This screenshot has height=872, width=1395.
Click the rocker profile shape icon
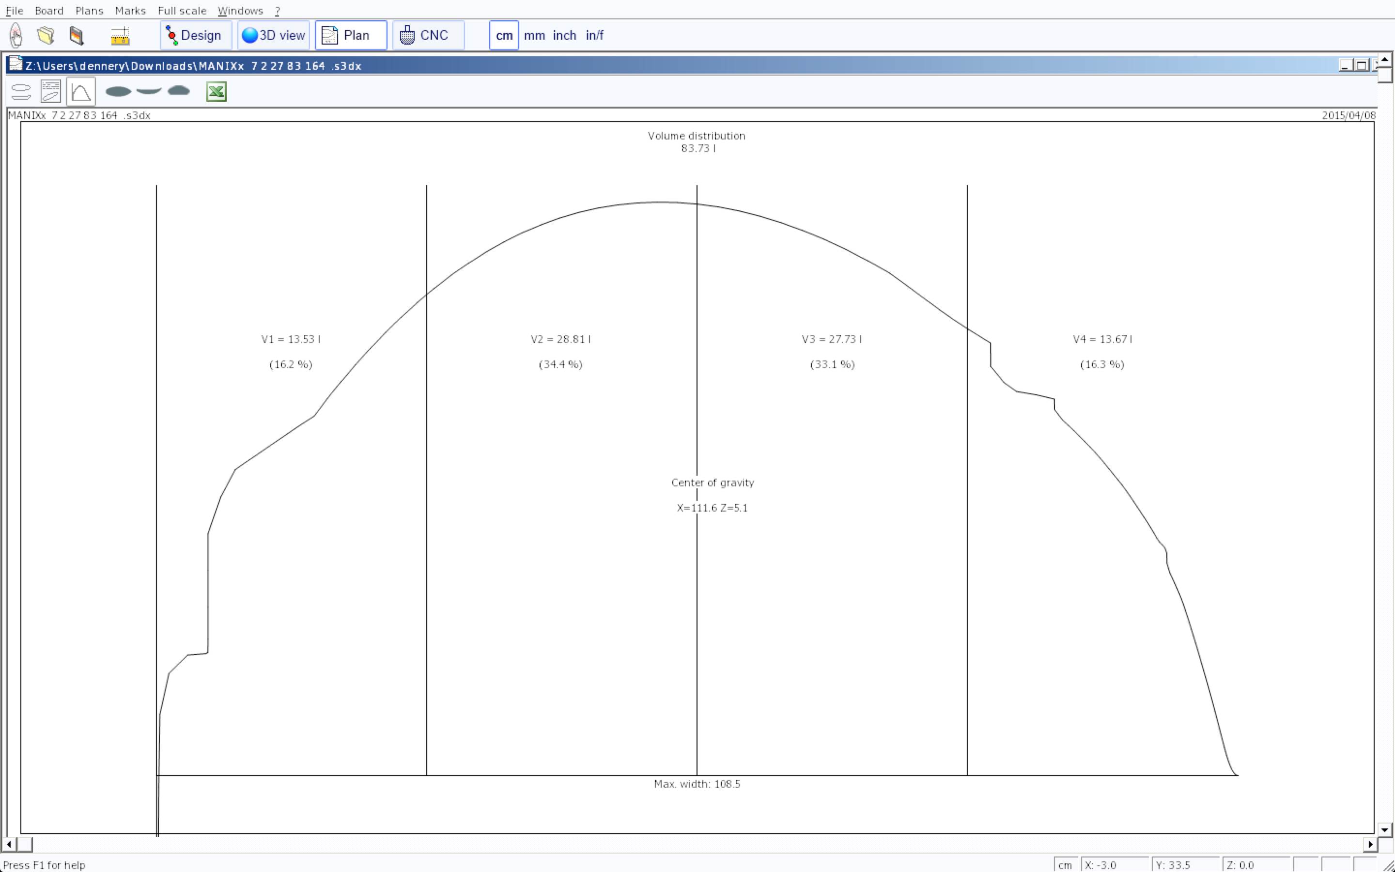[x=149, y=91]
